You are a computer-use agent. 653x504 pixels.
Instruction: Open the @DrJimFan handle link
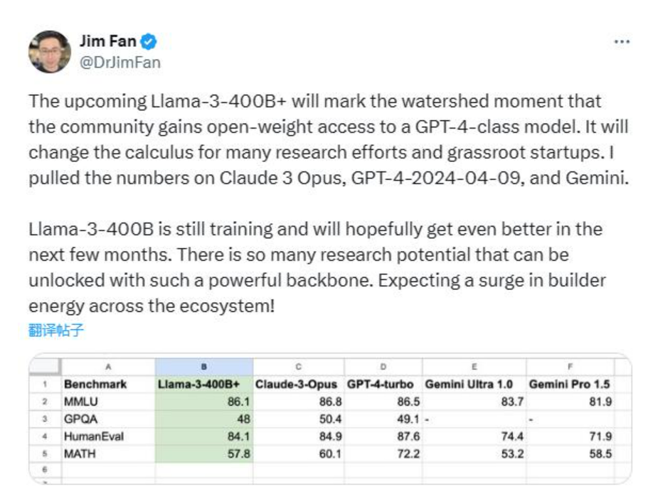click(120, 63)
